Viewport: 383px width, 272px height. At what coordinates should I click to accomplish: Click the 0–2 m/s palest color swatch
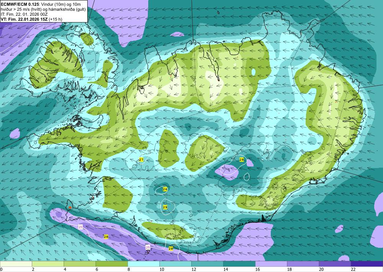pyautogui.click(x=16, y=264)
